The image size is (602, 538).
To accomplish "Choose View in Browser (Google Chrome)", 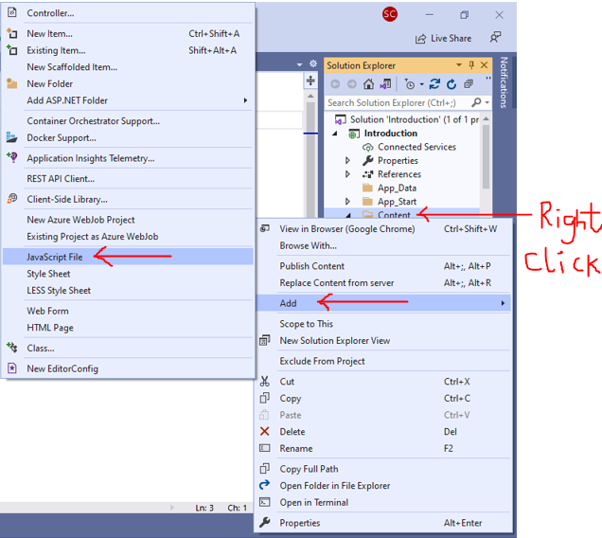I will click(383, 228).
